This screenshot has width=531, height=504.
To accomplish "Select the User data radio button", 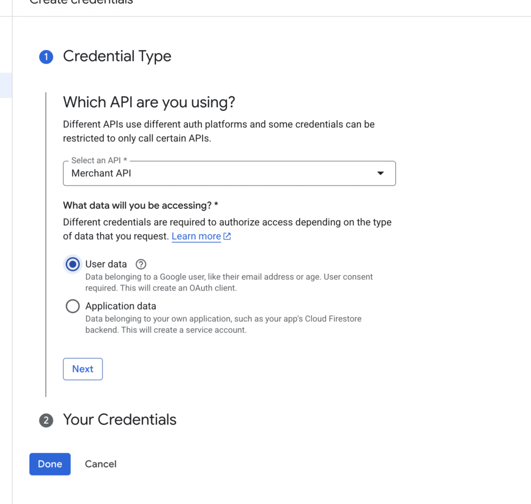I will coord(73,264).
